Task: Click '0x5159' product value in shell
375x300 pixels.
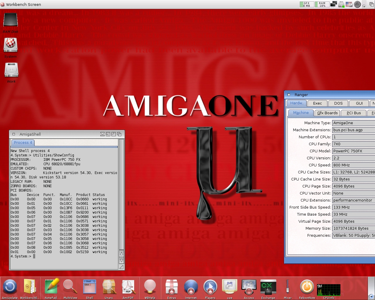Action: tap(82, 252)
